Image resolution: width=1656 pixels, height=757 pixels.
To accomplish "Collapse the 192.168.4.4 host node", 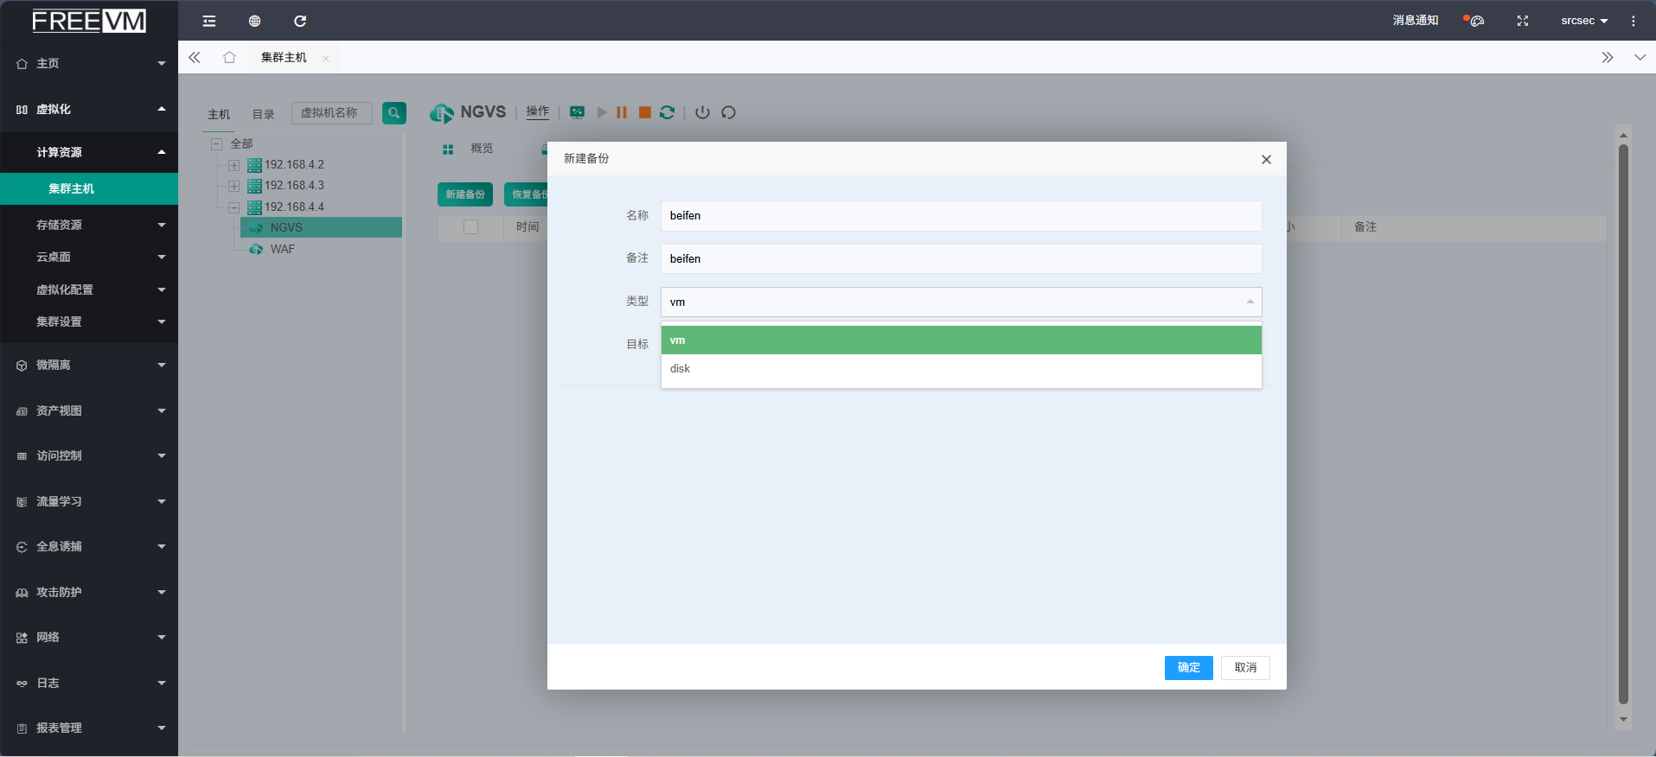I will pyautogui.click(x=233, y=207).
